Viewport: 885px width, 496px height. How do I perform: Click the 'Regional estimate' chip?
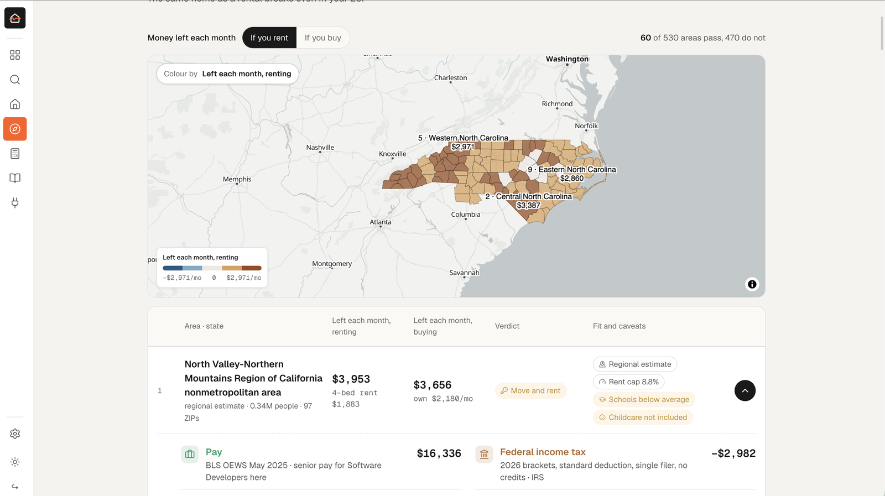(635, 364)
